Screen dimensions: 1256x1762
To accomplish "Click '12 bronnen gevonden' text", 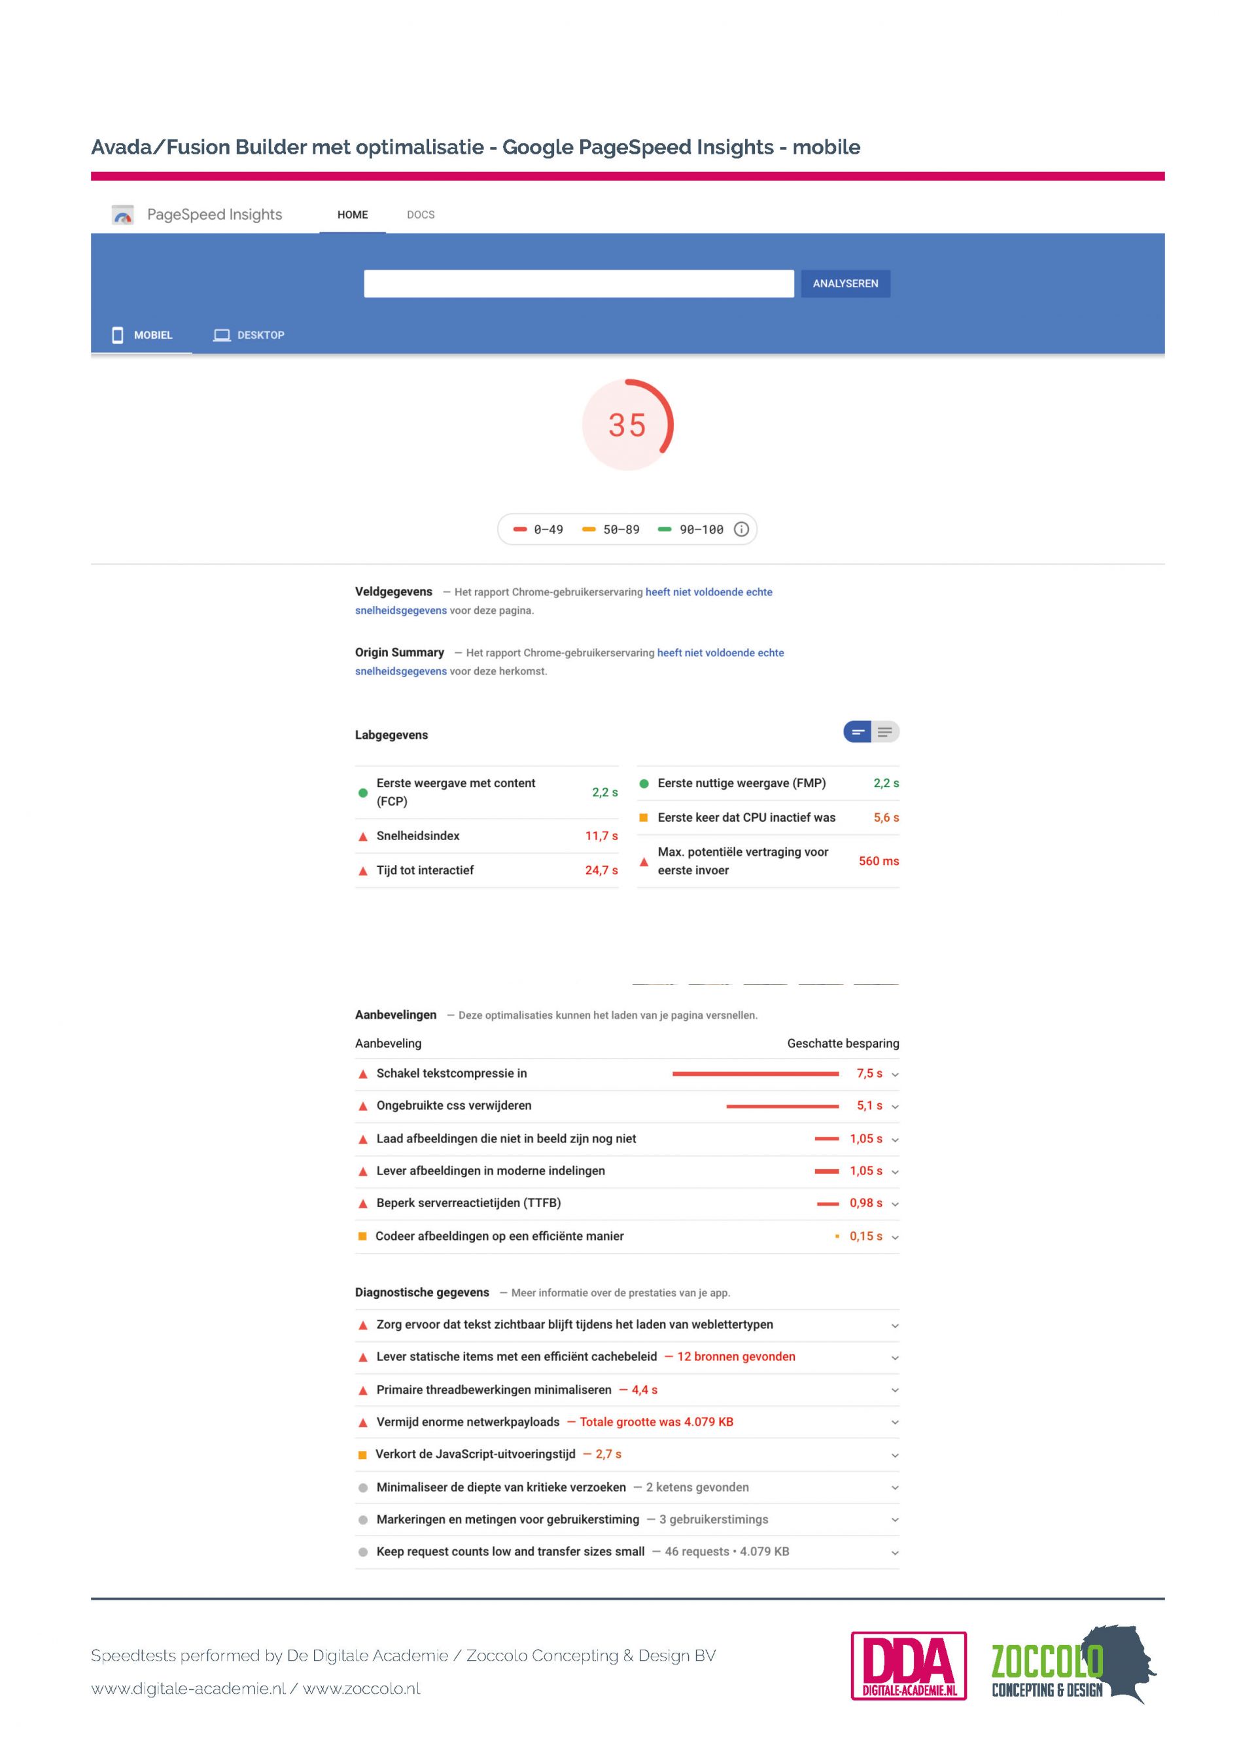I will click(x=737, y=1357).
